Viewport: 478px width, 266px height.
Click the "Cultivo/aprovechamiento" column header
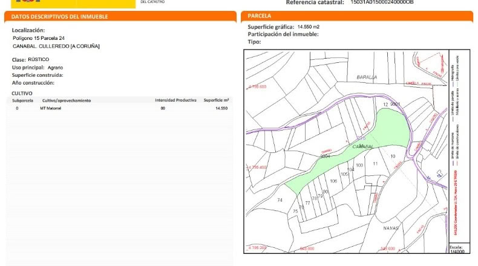67,100
